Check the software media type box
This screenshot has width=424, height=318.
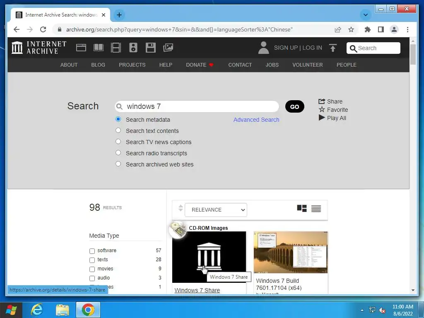92,251
